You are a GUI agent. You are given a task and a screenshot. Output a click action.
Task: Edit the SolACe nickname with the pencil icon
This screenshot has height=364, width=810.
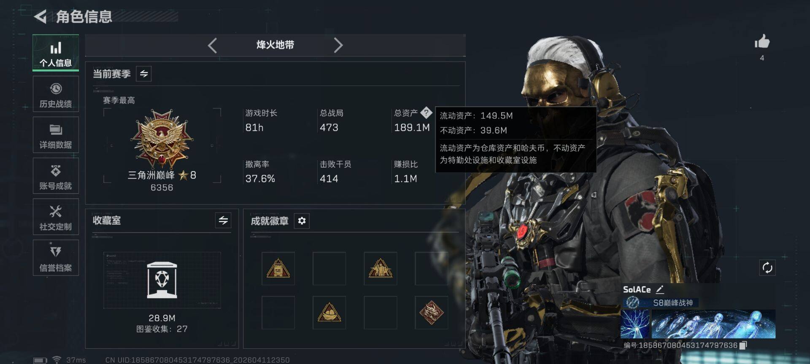(x=660, y=289)
